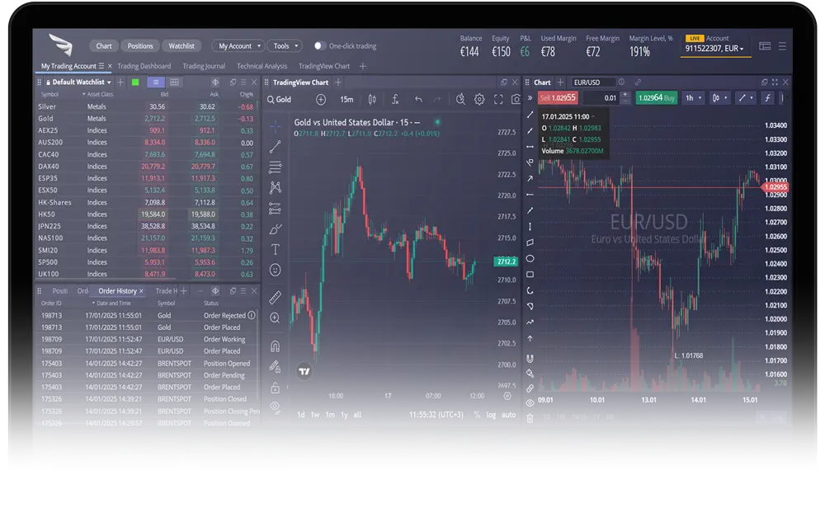Switch watchlist to grid view
The width and height of the screenshot is (825, 513).
point(174,82)
